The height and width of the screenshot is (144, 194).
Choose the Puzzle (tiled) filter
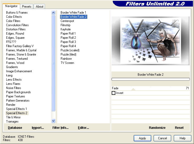(x=68, y=54)
